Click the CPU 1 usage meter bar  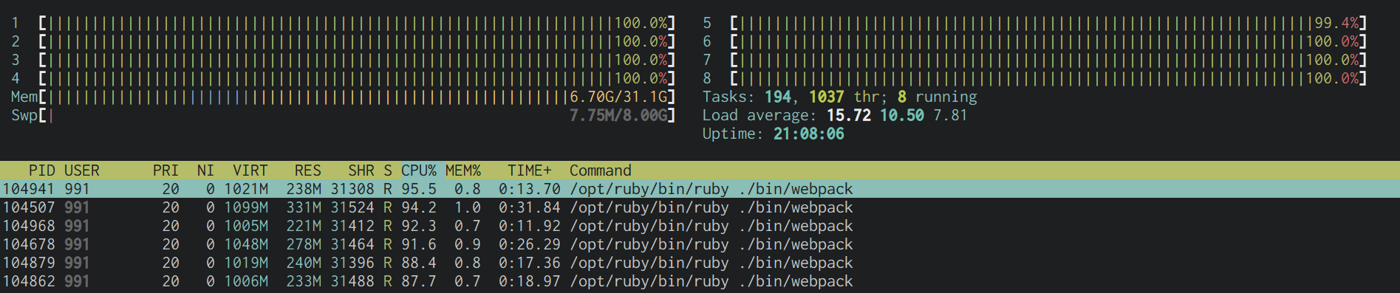pyautogui.click(x=358, y=23)
